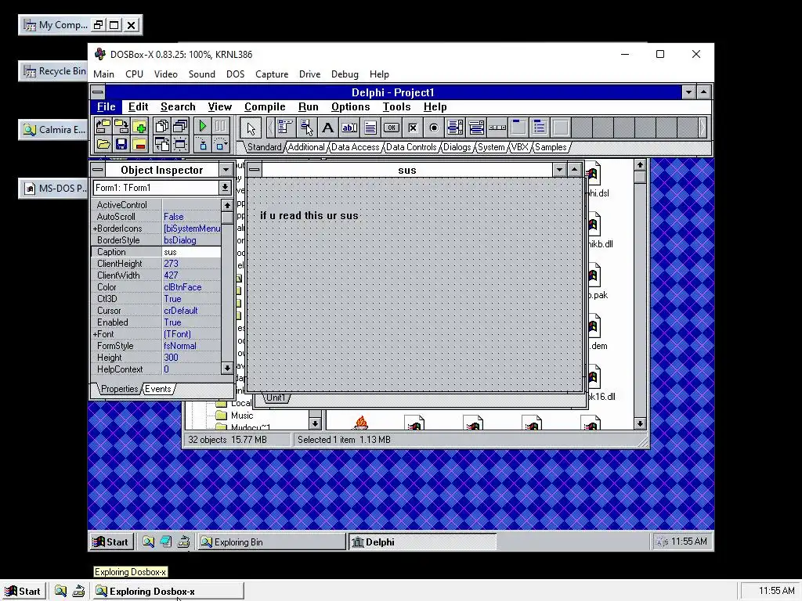The width and height of the screenshot is (802, 601).
Task: Open the Tools menu in Delphi
Action: (x=396, y=106)
